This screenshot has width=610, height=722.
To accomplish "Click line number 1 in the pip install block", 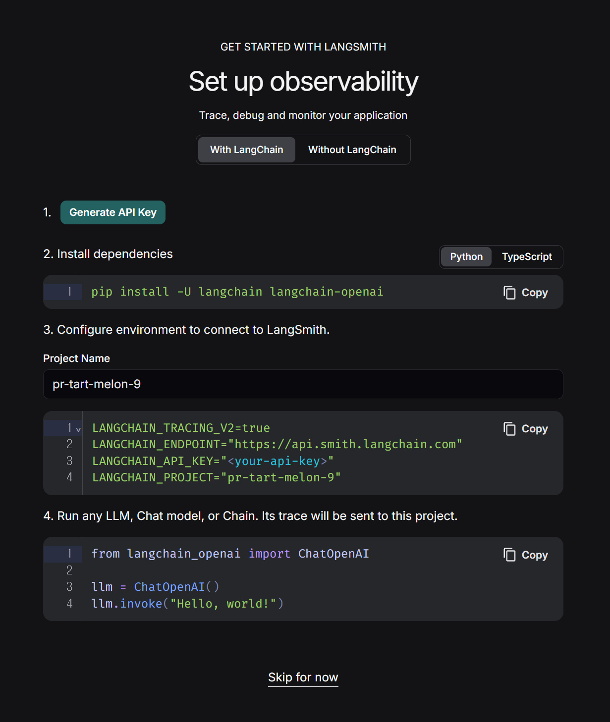I will click(69, 292).
